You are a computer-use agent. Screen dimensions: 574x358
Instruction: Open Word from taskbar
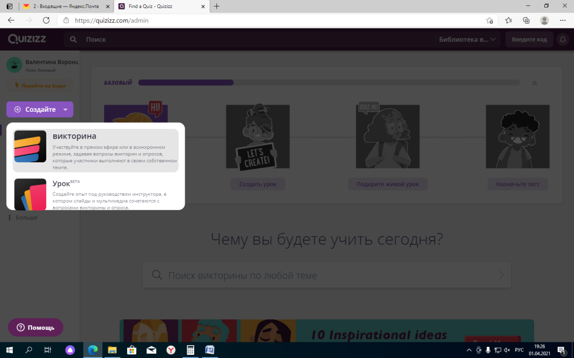coord(210,350)
